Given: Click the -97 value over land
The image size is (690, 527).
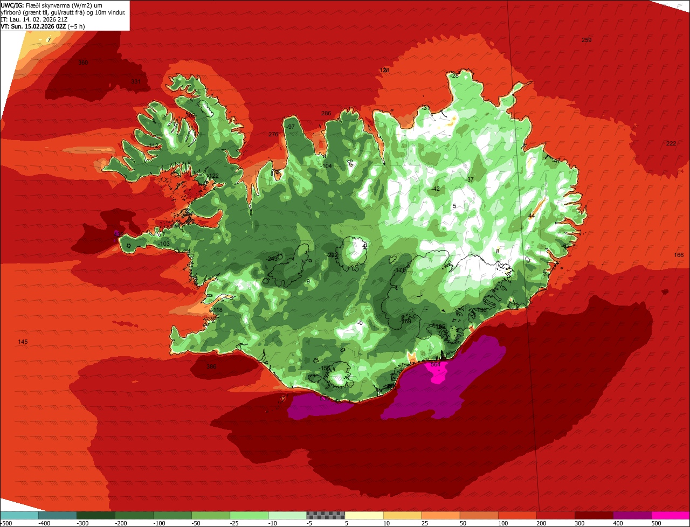Looking at the screenshot, I should pos(291,127).
